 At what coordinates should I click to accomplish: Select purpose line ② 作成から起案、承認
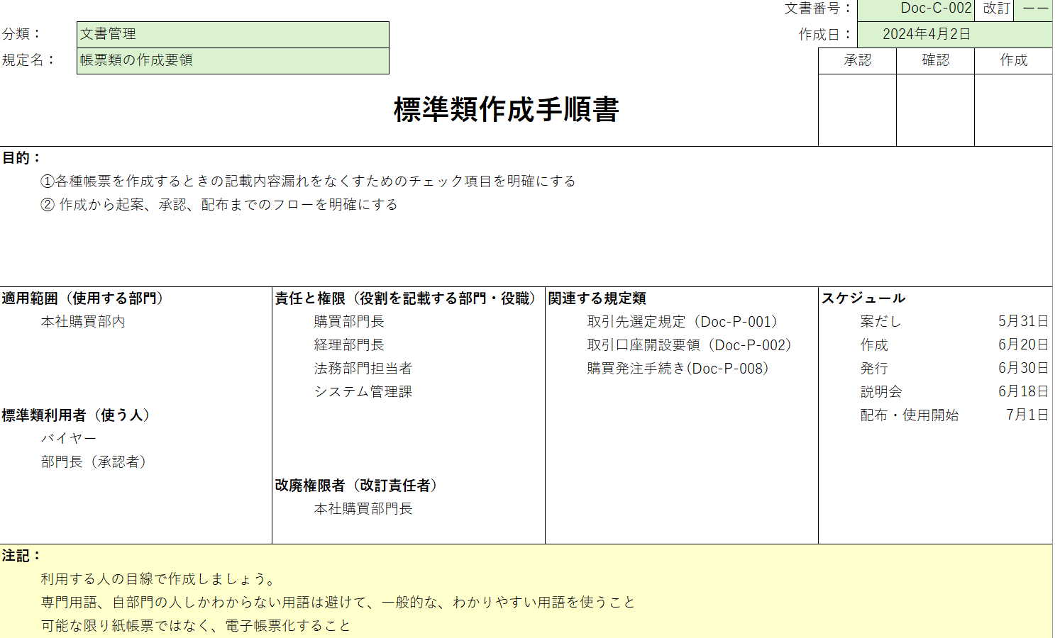click(x=219, y=204)
